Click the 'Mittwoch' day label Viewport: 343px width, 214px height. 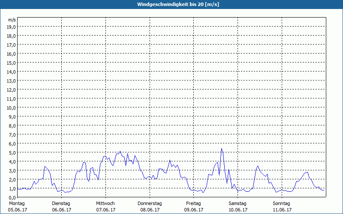(105, 204)
